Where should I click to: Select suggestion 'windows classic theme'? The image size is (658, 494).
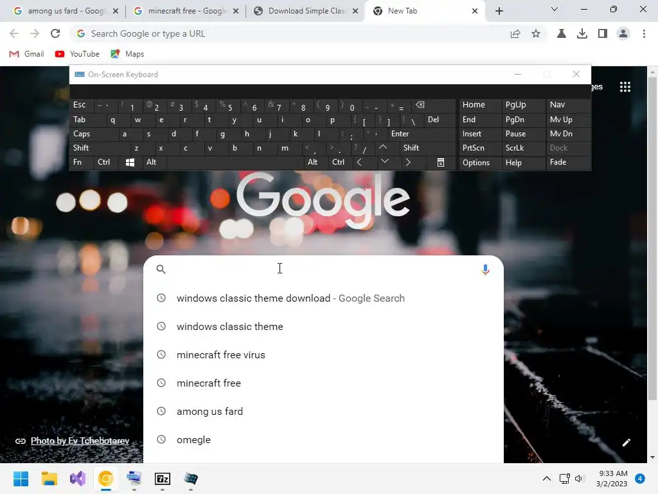pos(323,326)
